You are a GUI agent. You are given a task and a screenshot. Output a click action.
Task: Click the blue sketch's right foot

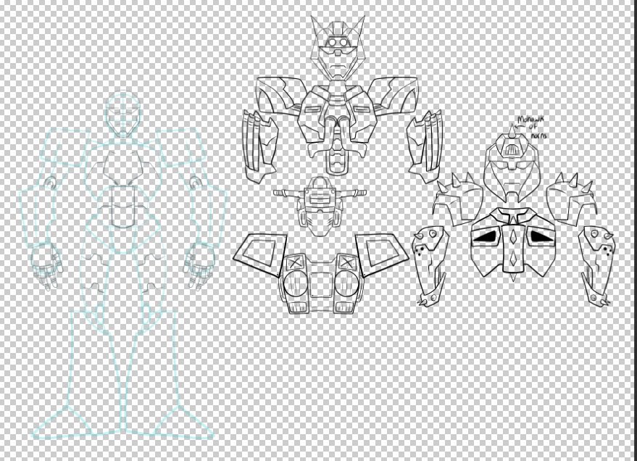(184, 423)
